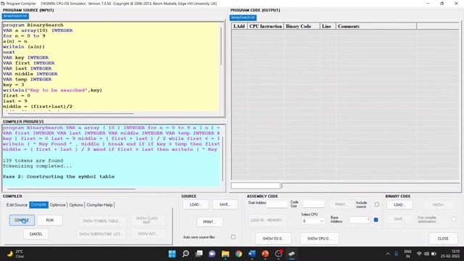Enable Auto save source files checkbox
This screenshot has height=261, width=464.
233,237
